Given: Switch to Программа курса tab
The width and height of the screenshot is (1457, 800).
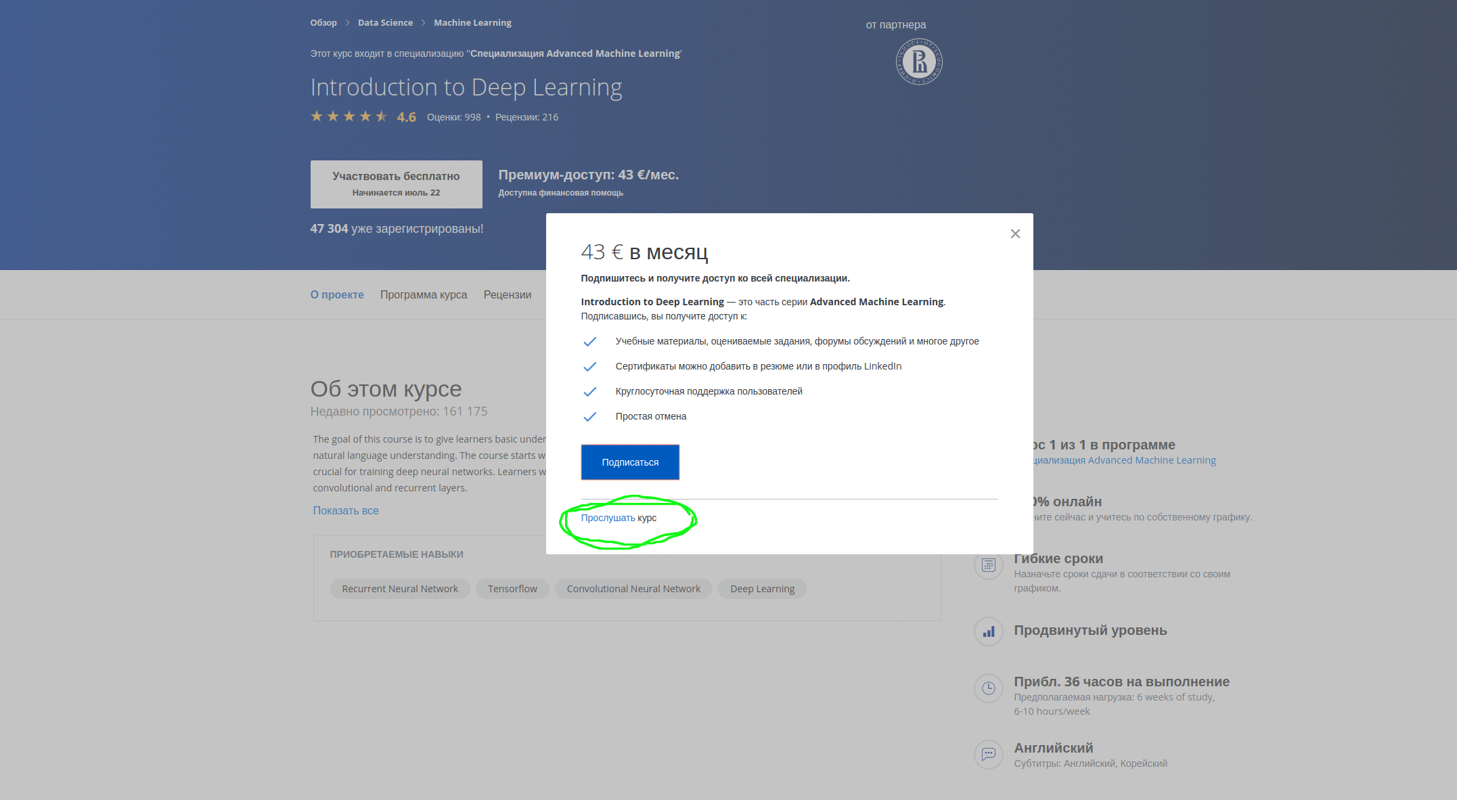Looking at the screenshot, I should (x=423, y=294).
